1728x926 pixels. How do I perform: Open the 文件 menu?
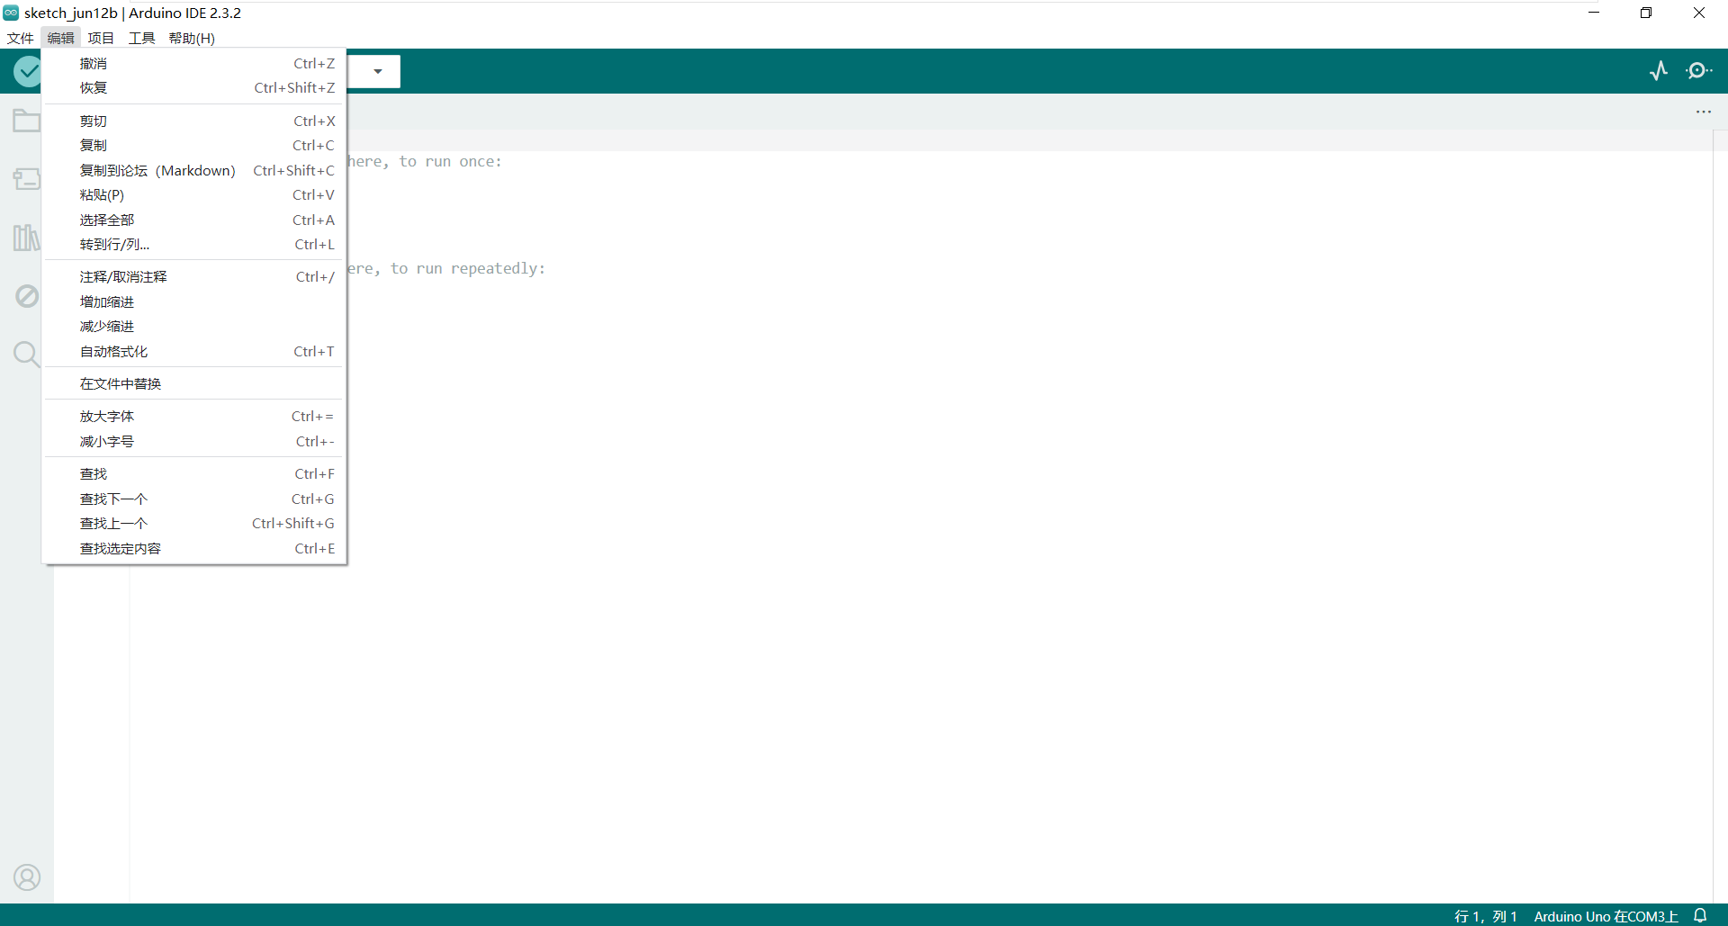[x=20, y=38]
